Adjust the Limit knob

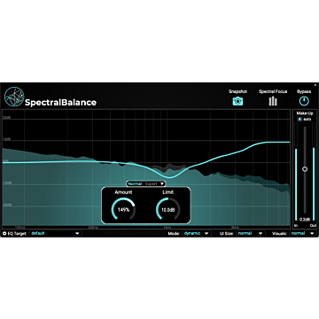167,209
